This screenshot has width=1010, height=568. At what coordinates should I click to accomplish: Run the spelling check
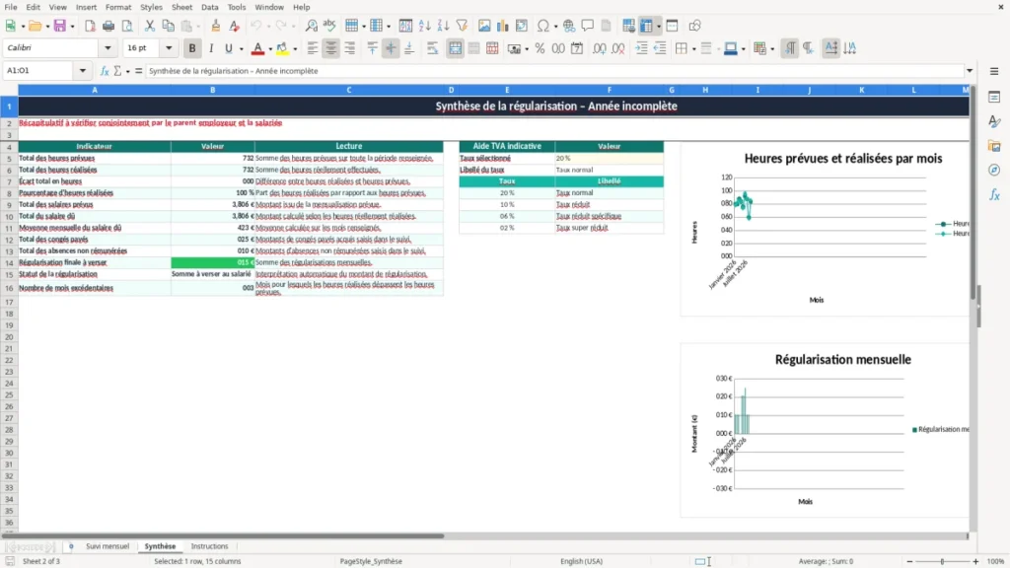coord(329,26)
